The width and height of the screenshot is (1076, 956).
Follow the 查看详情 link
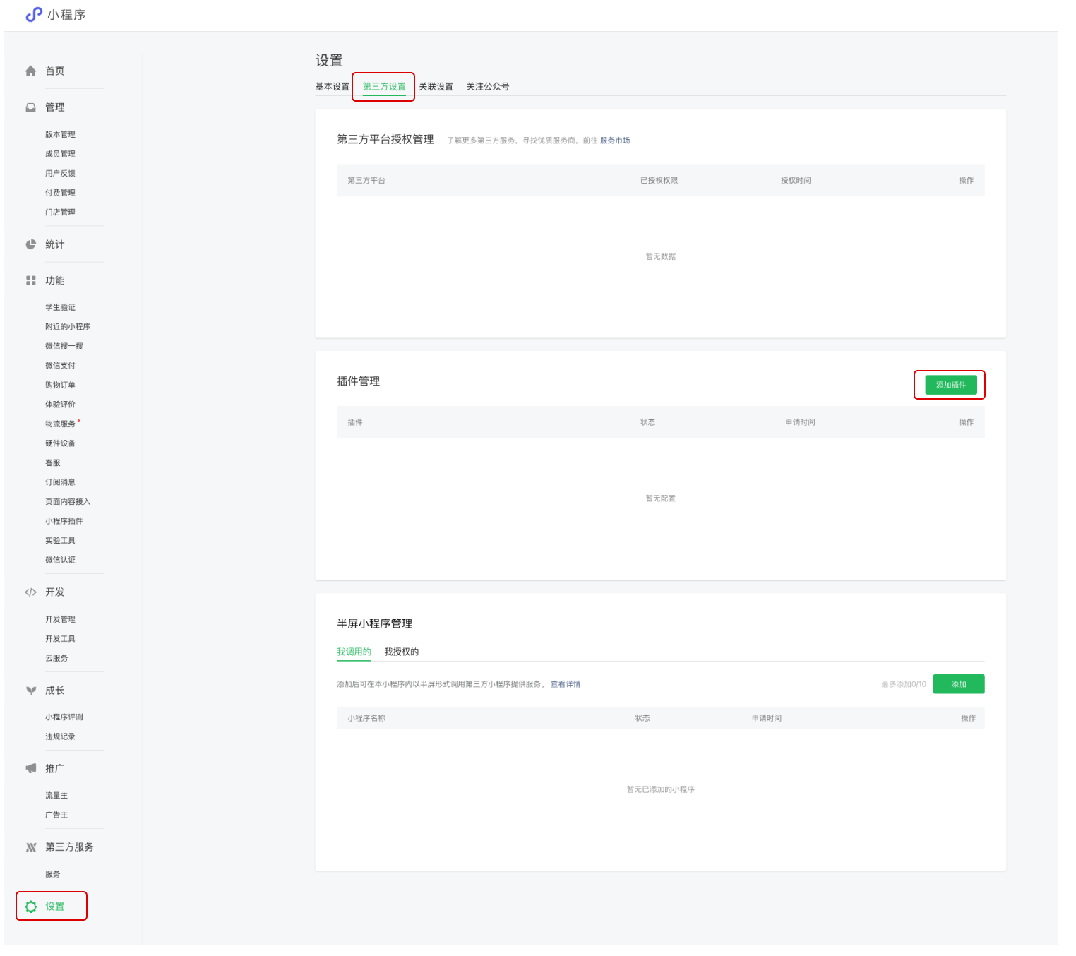click(565, 684)
